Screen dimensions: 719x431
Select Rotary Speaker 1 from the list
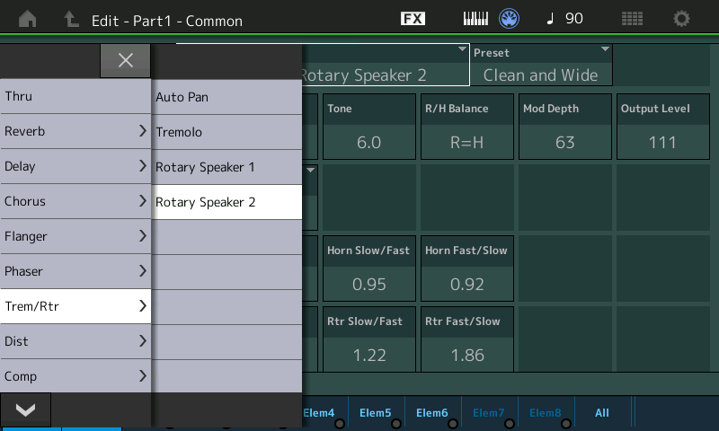point(226,167)
